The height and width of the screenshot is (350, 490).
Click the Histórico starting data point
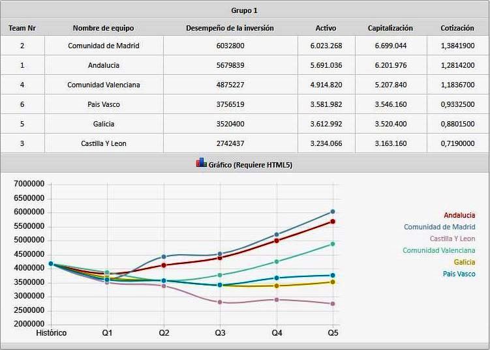tap(51, 264)
